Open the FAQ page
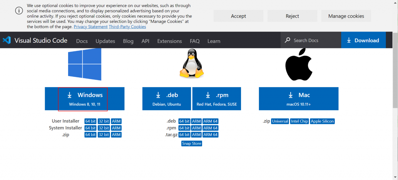The image size is (398, 180). [x=195, y=41]
